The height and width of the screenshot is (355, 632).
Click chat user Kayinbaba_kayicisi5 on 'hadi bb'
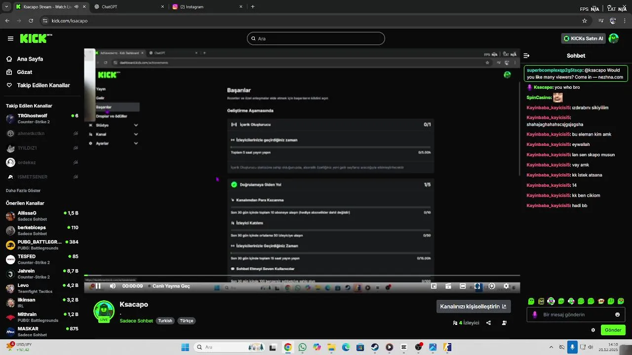(x=548, y=206)
